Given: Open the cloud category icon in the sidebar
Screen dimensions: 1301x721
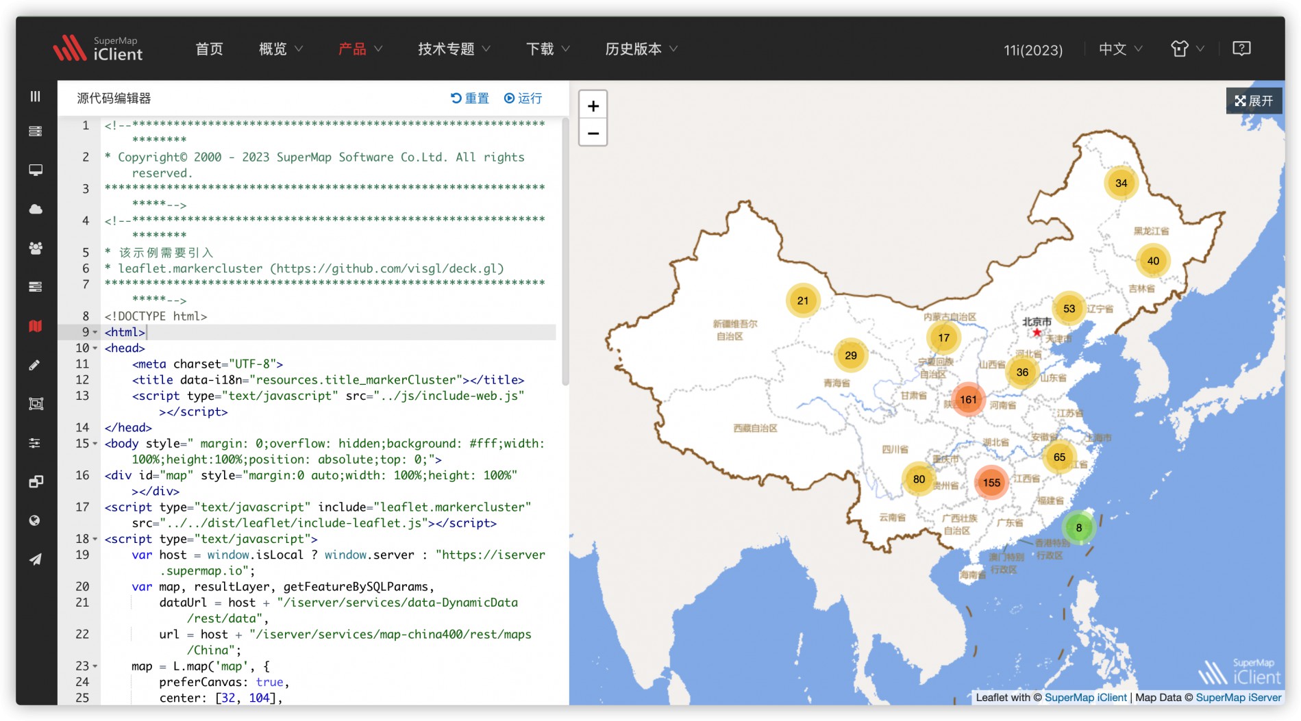Looking at the screenshot, I should click(36, 209).
